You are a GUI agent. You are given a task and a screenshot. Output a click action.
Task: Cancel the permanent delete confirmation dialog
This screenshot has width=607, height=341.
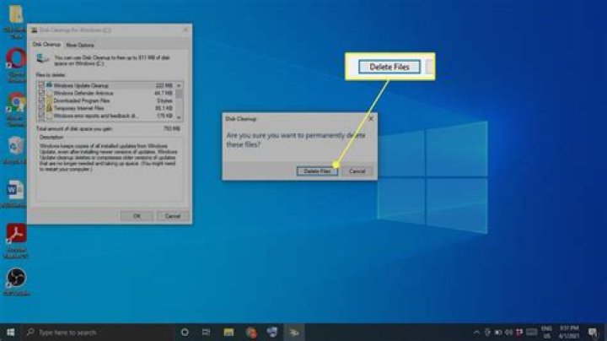coord(357,170)
